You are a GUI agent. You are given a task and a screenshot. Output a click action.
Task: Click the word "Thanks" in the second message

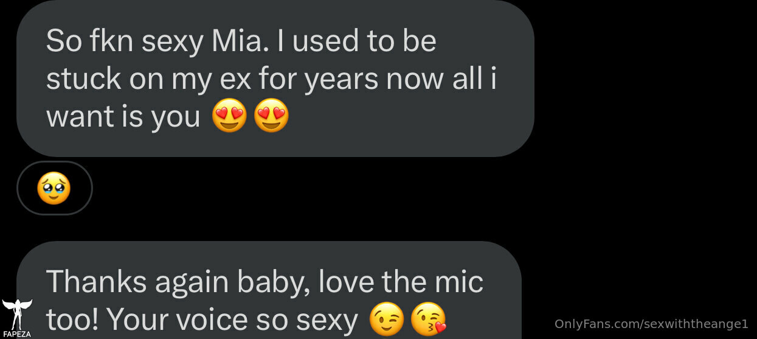click(97, 282)
